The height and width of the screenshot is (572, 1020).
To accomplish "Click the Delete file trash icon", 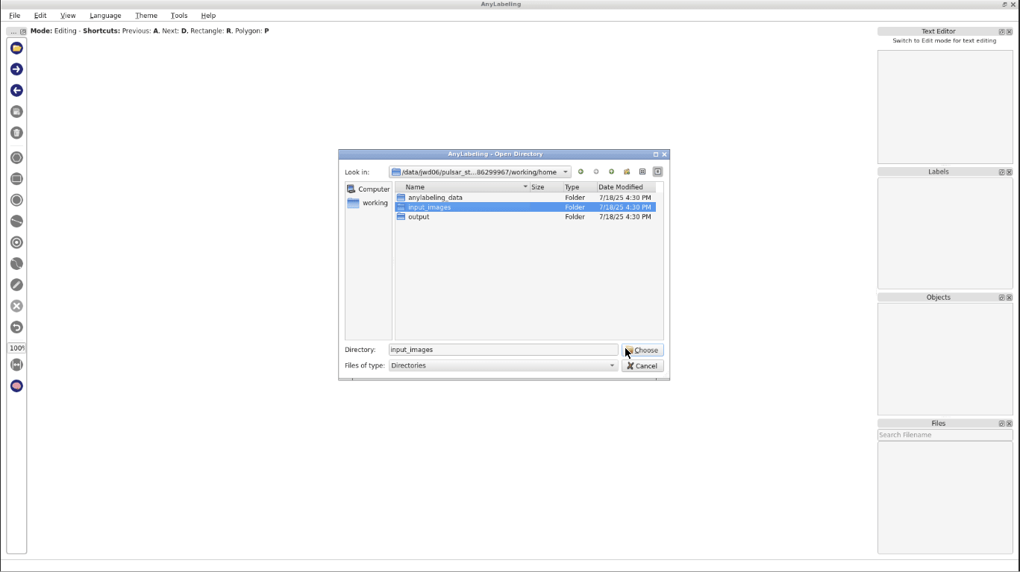I will coord(16,133).
